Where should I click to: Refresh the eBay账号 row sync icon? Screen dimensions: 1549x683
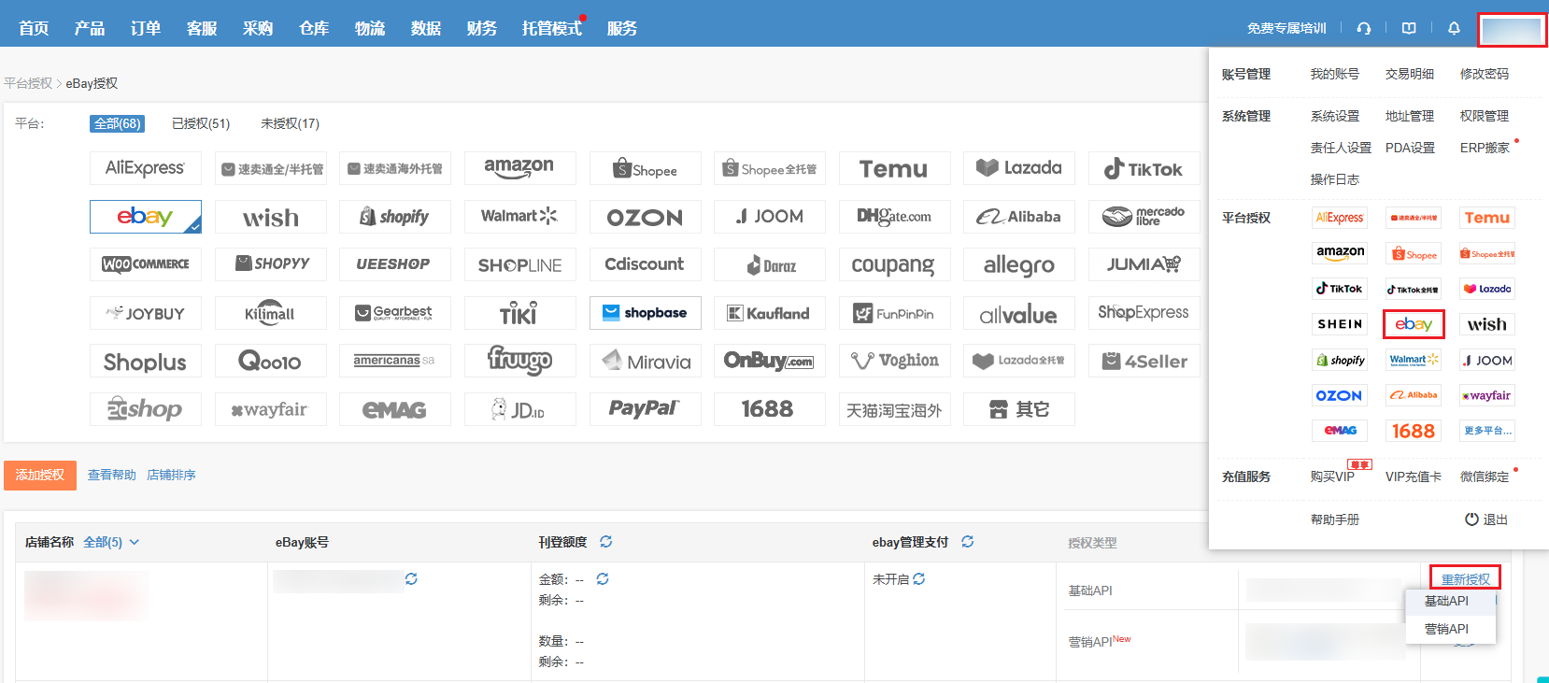coord(411,579)
